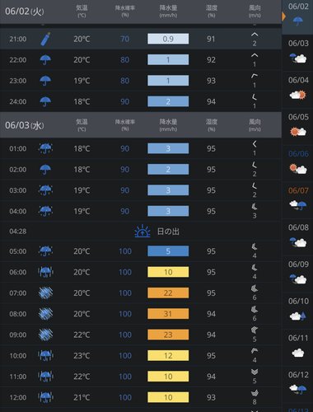Click the closed umbrella icon at 21:00
This screenshot has width=313, height=412.
click(45, 39)
